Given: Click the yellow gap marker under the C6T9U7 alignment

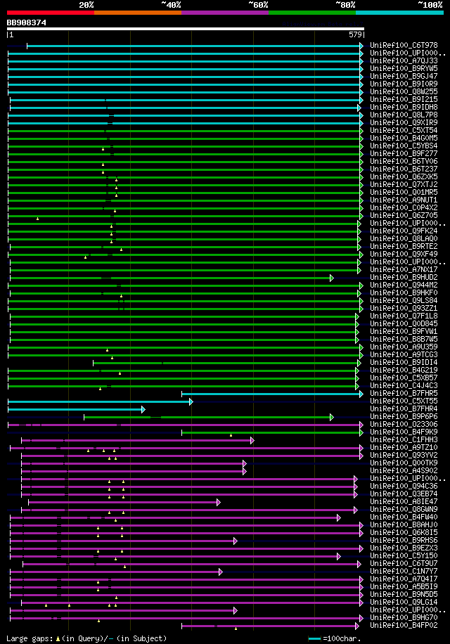Looking at the screenshot, I should coord(125,567).
